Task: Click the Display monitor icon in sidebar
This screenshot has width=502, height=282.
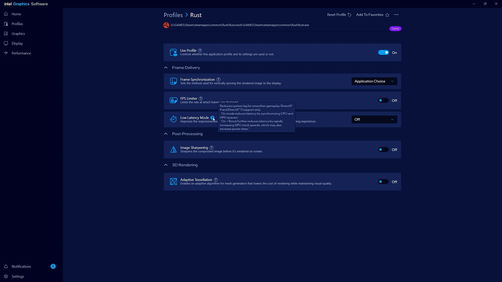Action: coord(6,43)
